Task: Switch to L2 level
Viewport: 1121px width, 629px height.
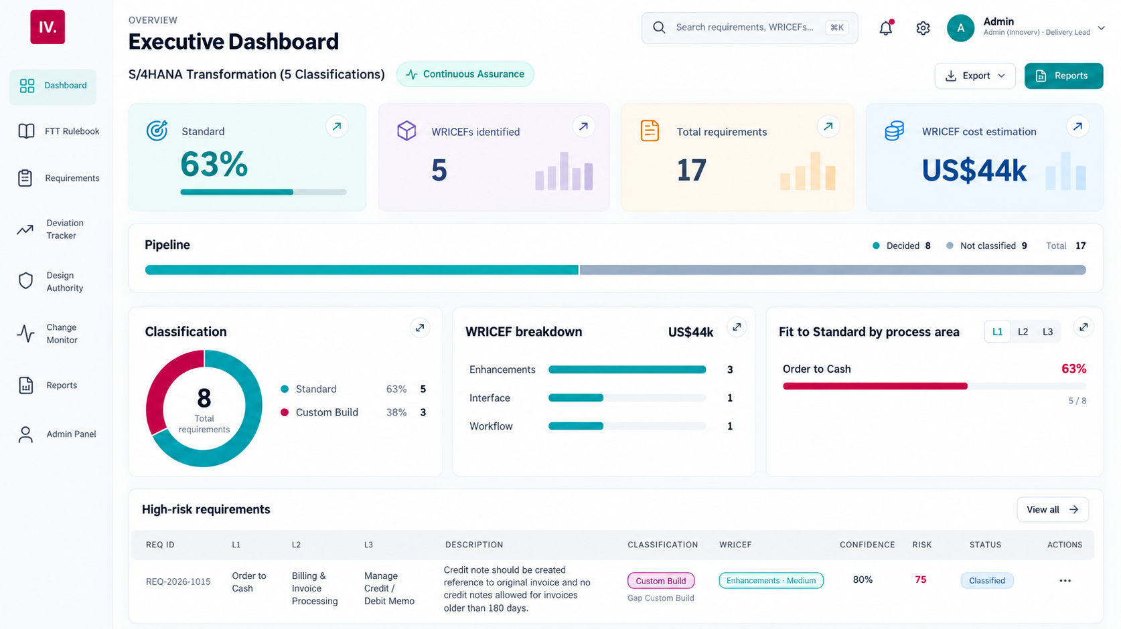Action: [x=1023, y=332]
